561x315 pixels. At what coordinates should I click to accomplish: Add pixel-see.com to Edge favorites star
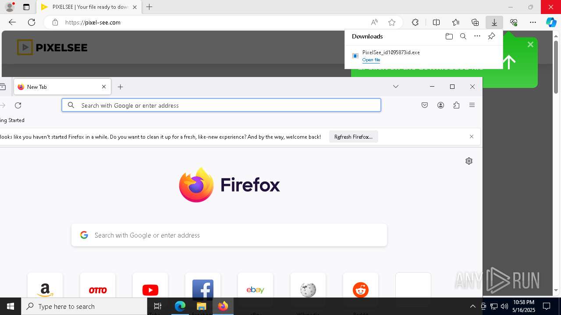tap(392, 22)
